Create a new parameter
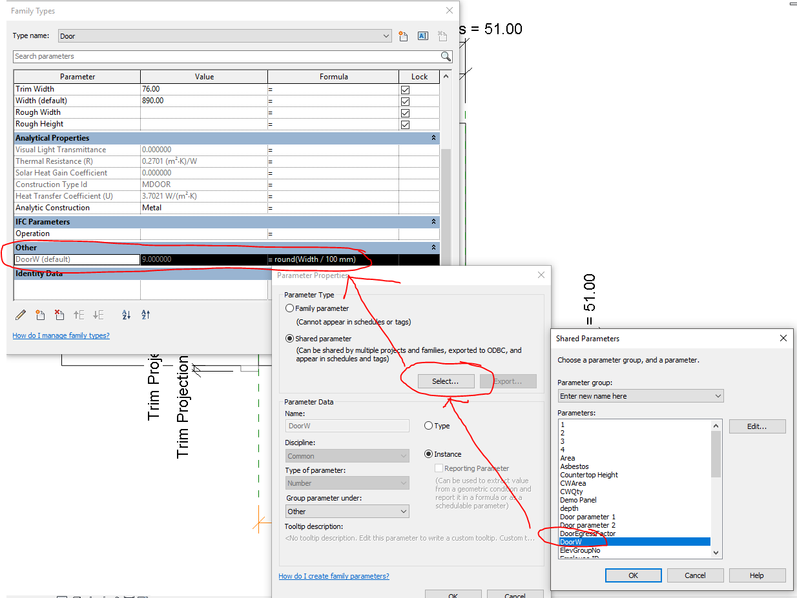The height and width of the screenshot is (598, 797). click(40, 315)
